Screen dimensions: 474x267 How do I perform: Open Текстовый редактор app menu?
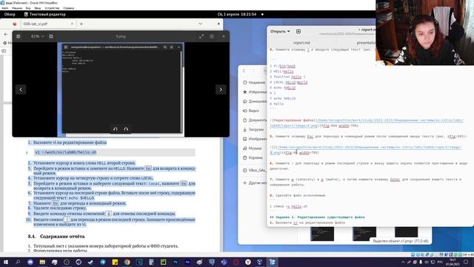pos(44,14)
